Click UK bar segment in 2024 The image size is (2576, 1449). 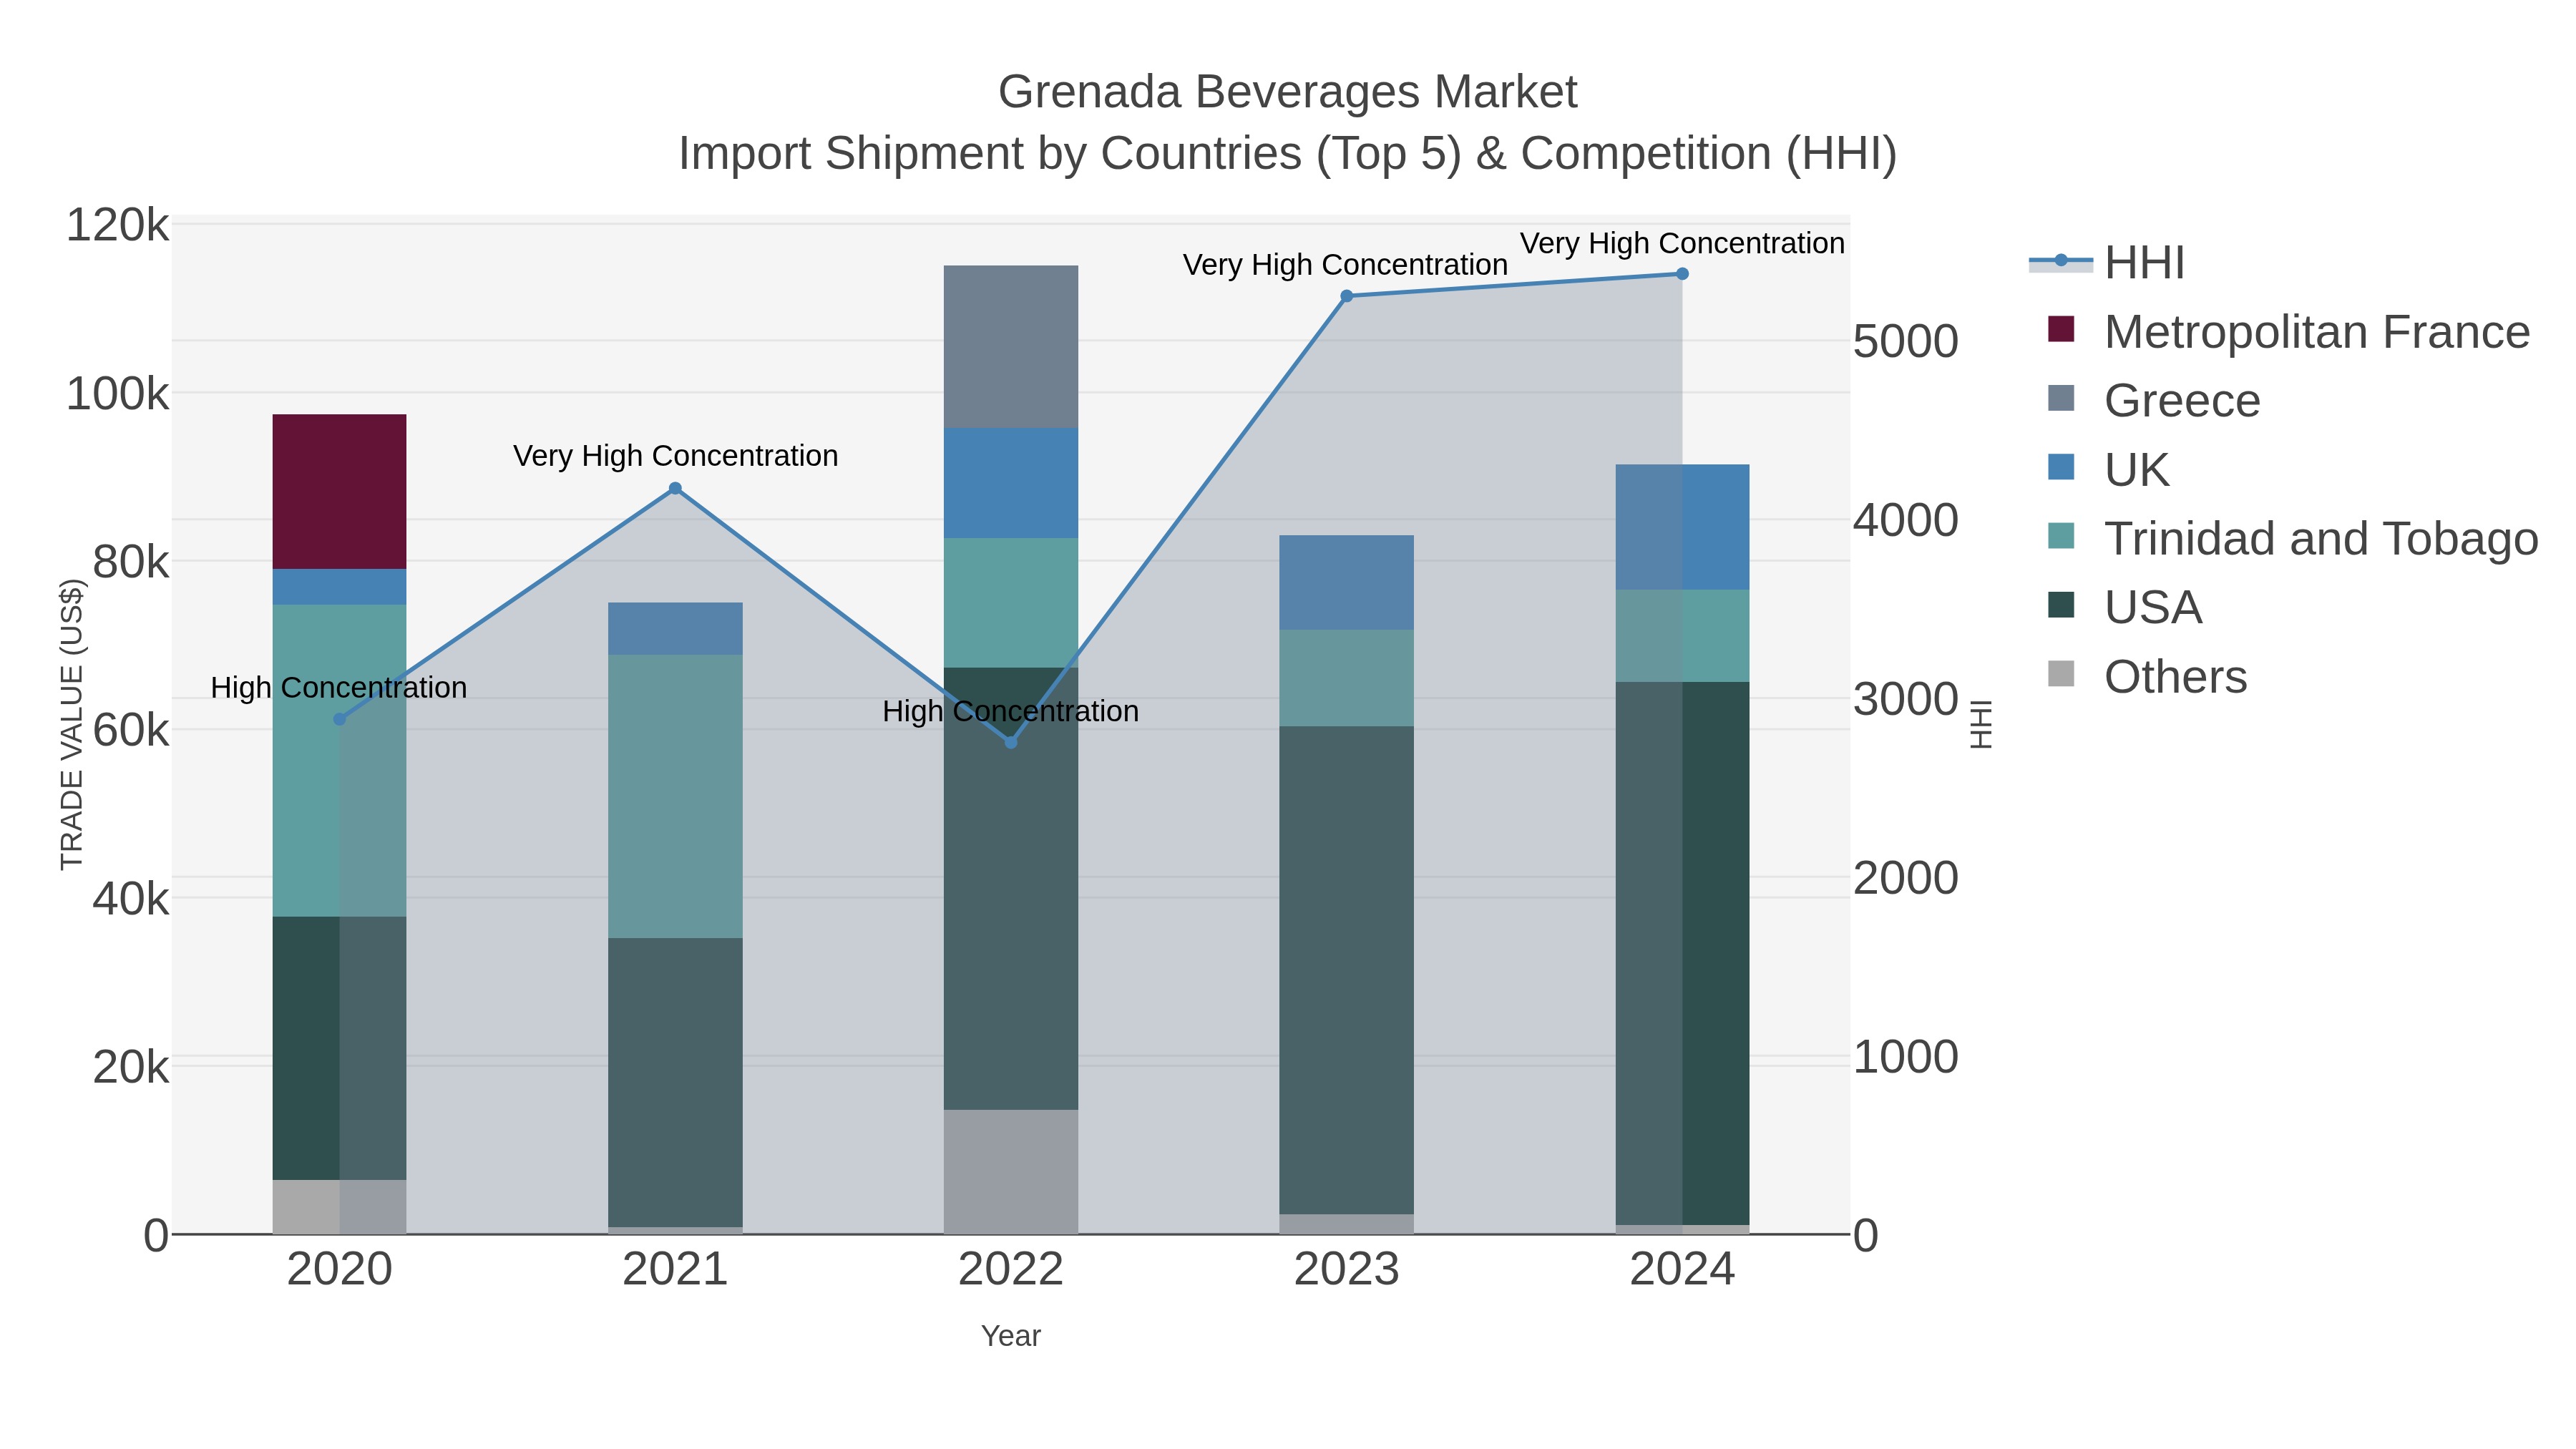tap(1682, 527)
